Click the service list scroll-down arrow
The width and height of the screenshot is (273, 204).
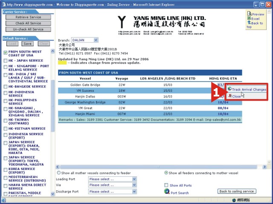pos(52,194)
